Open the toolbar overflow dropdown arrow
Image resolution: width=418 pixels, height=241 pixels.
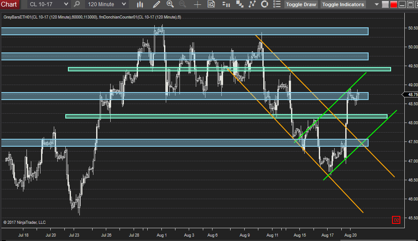pyautogui.click(x=377, y=4)
